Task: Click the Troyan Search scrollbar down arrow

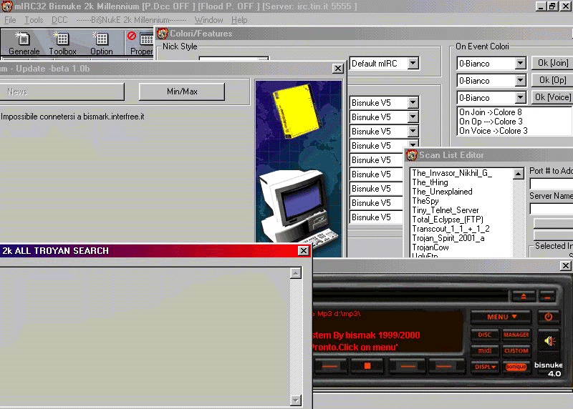Action: pyautogui.click(x=296, y=400)
